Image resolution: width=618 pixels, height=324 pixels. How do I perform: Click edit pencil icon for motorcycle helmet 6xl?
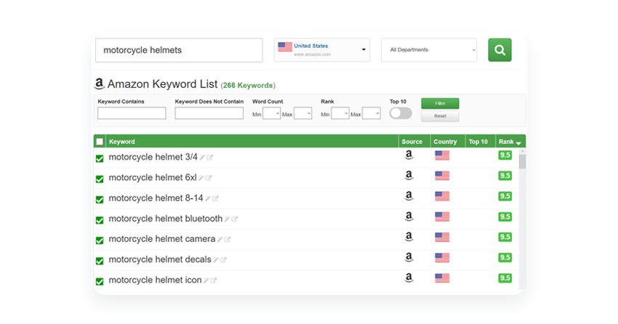click(201, 178)
